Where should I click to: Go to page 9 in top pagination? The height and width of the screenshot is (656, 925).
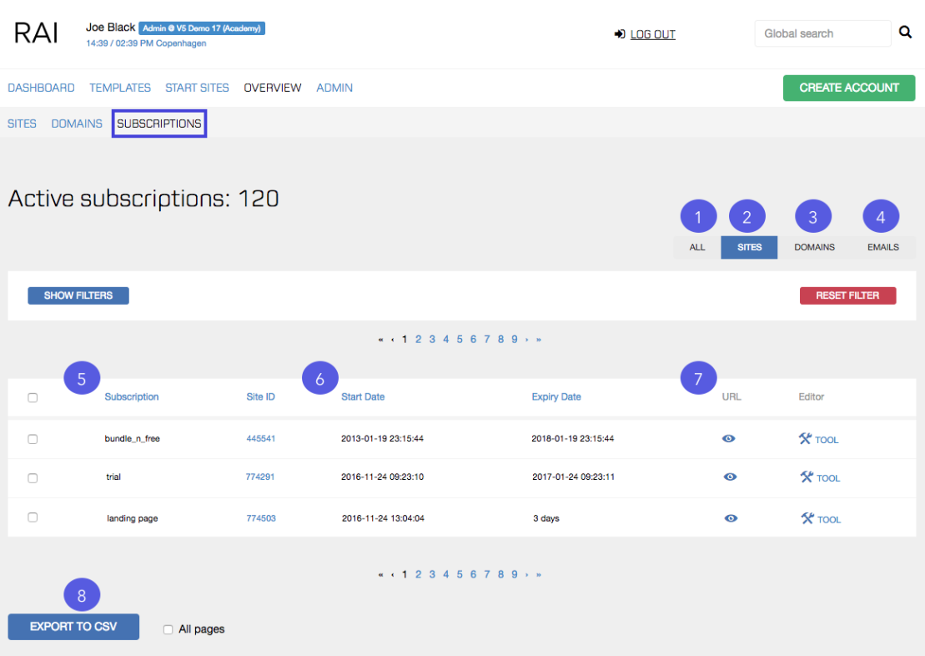(x=515, y=340)
